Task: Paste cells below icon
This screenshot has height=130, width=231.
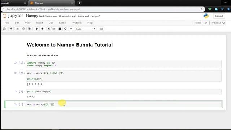Action: [30, 29]
